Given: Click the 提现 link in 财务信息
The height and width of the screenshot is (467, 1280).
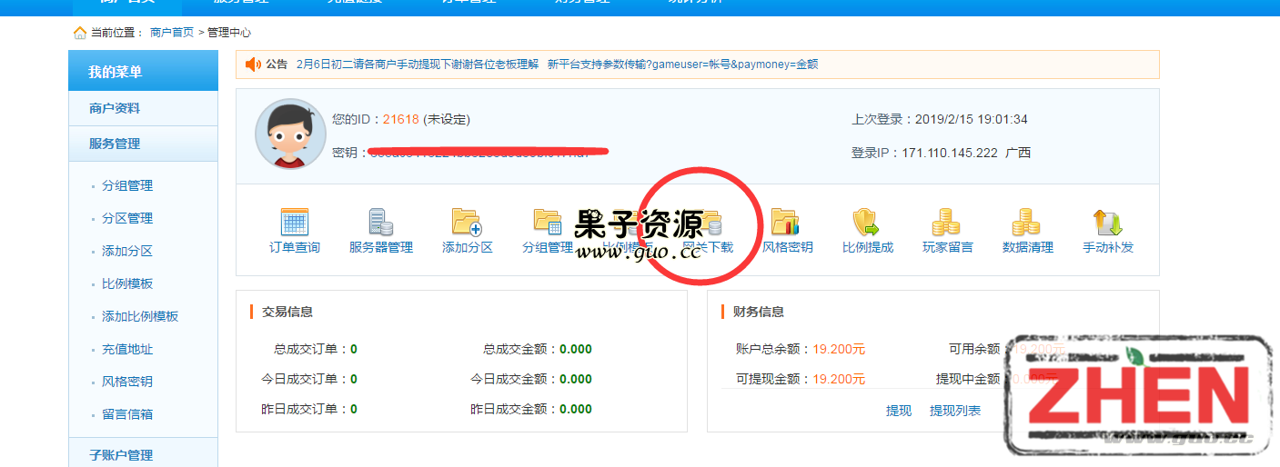Looking at the screenshot, I should (x=898, y=411).
